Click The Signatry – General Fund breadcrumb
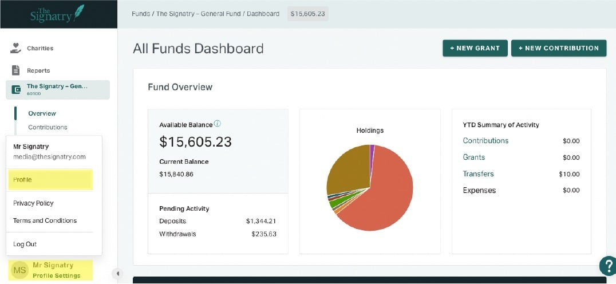616x284 pixels. [199, 14]
